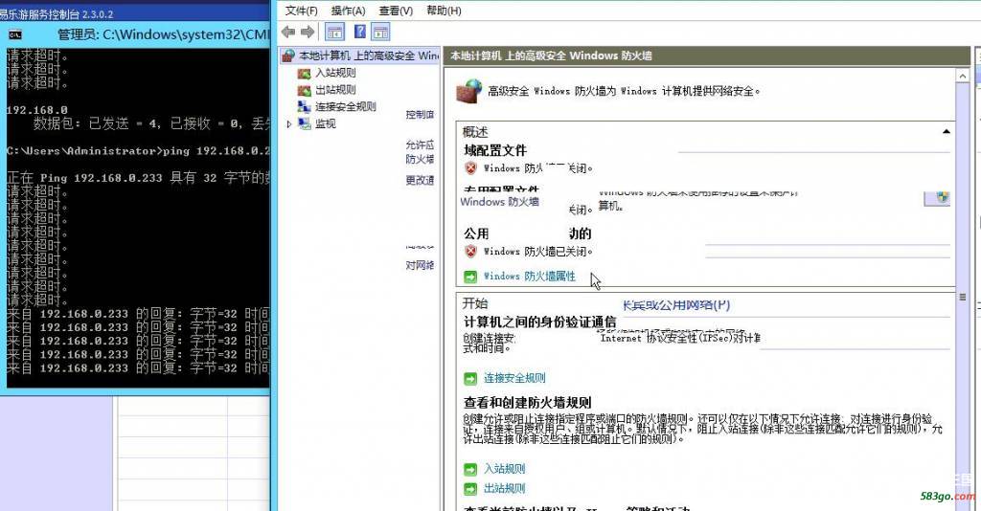Select 监视 in the tree
The width and height of the screenshot is (981, 511).
coord(326,123)
